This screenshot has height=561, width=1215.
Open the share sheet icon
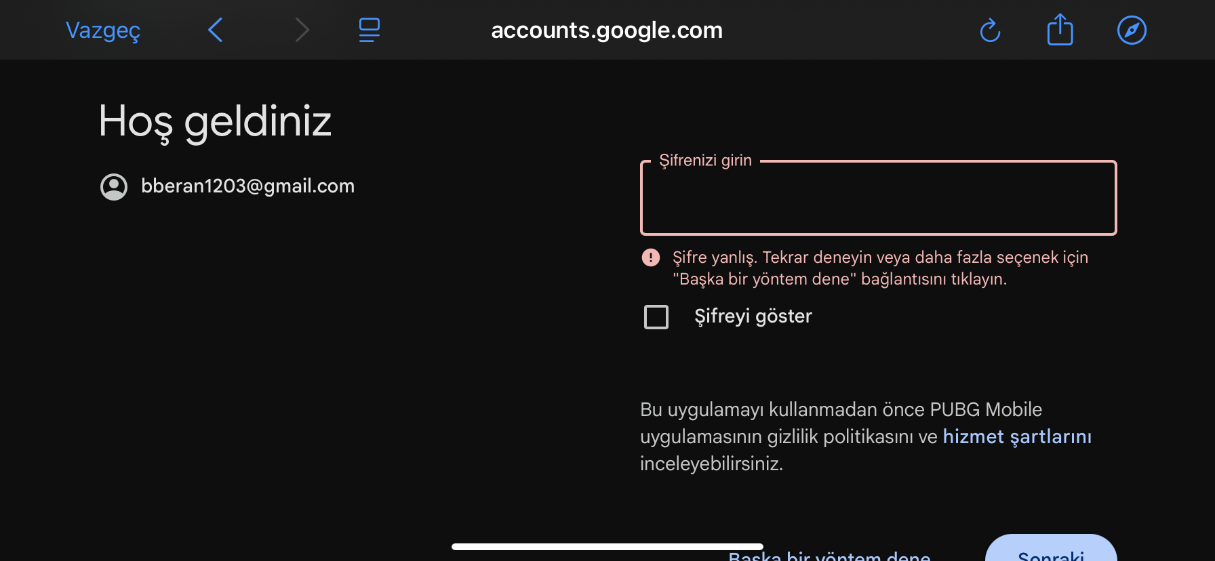(1060, 30)
